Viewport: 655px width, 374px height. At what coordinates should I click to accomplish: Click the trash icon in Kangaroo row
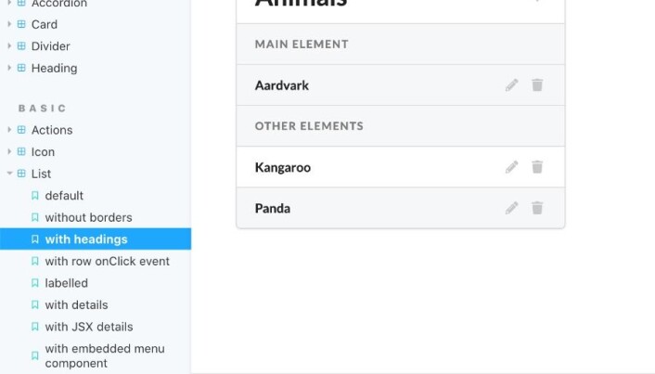[x=537, y=167]
